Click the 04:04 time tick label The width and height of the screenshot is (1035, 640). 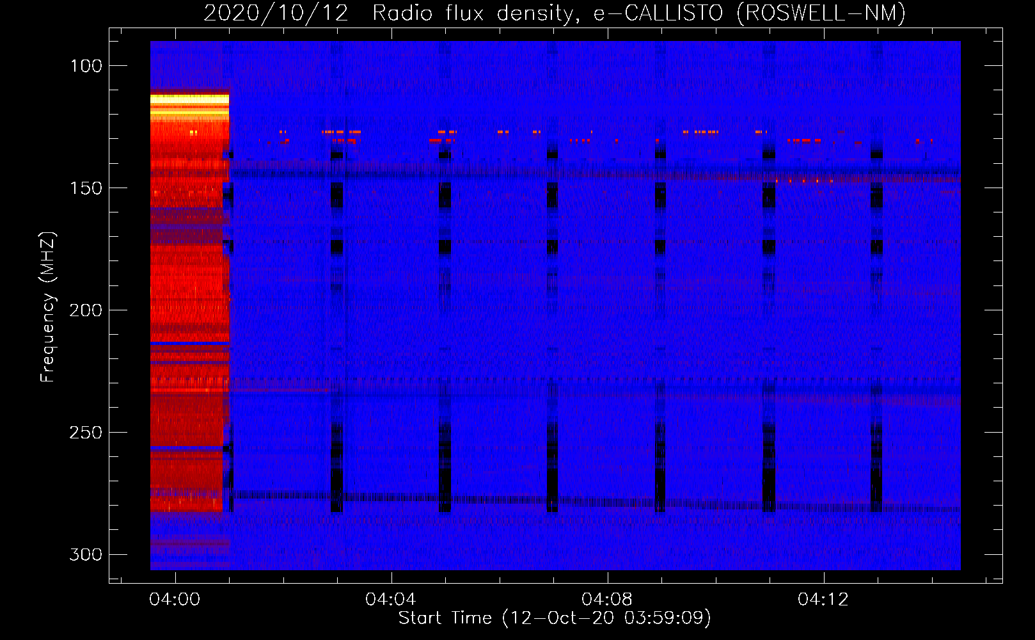click(x=391, y=599)
